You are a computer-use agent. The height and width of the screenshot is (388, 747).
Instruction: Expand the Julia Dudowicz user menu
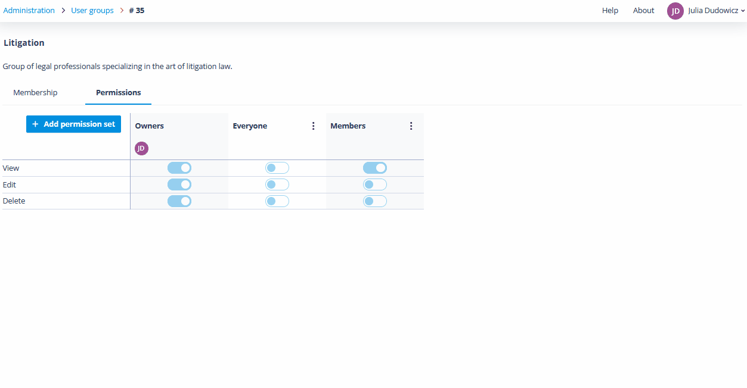click(x=716, y=11)
